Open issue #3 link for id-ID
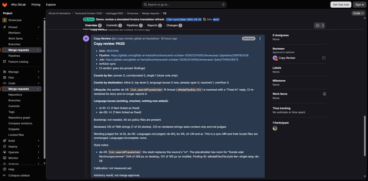This screenshot has width=368, height=181. coord(108,108)
